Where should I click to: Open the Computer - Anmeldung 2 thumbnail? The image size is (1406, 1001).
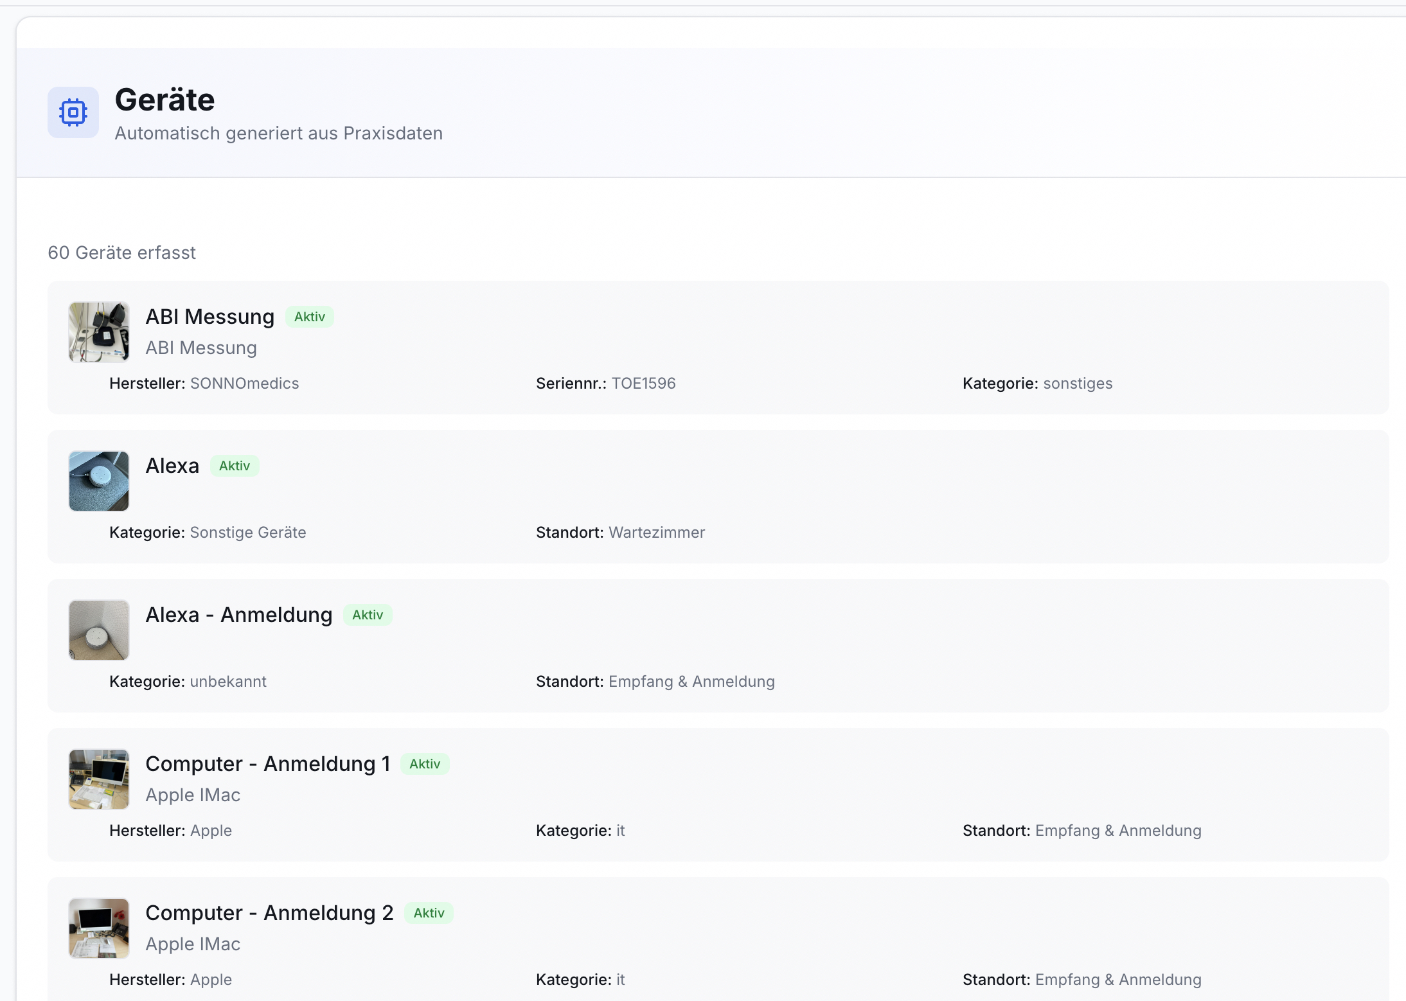point(99,928)
